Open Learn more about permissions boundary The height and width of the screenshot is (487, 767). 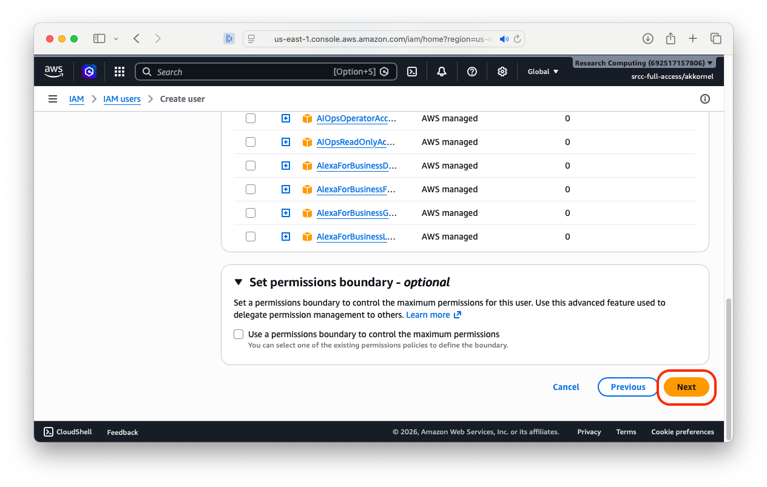pyautogui.click(x=434, y=315)
